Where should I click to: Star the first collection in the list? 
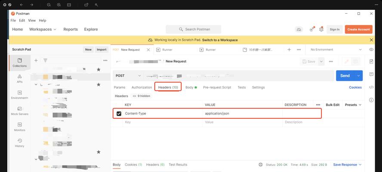coord(99,70)
